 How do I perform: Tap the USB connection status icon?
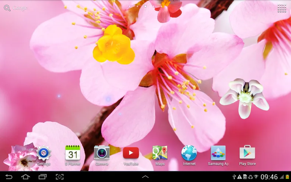click(x=234, y=177)
